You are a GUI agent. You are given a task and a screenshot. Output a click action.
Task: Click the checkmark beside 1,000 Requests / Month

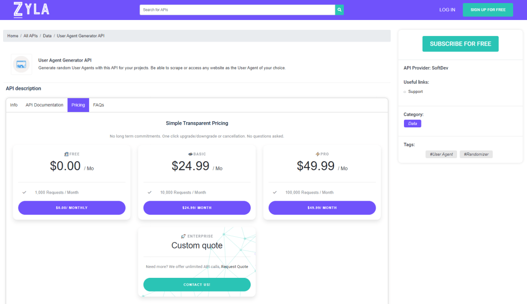[x=24, y=192]
